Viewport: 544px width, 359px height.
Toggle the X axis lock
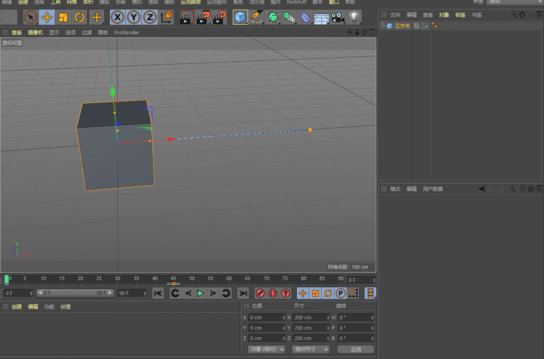point(117,18)
